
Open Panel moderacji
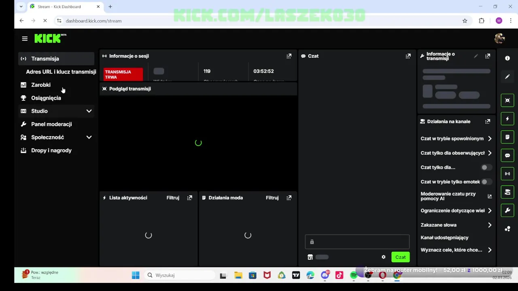point(51,124)
